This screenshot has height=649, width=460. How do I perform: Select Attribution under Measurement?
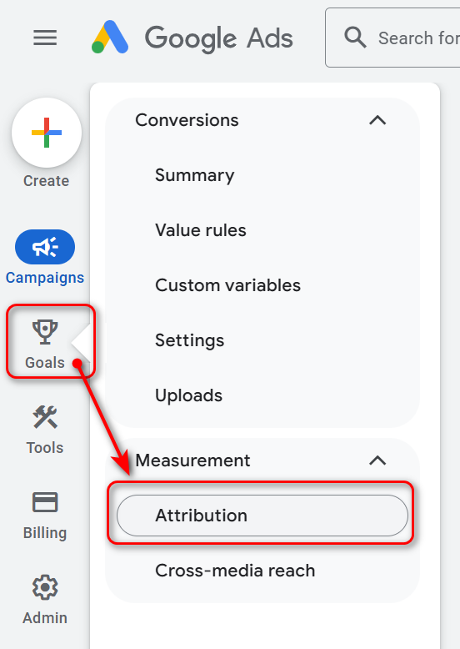coord(262,516)
